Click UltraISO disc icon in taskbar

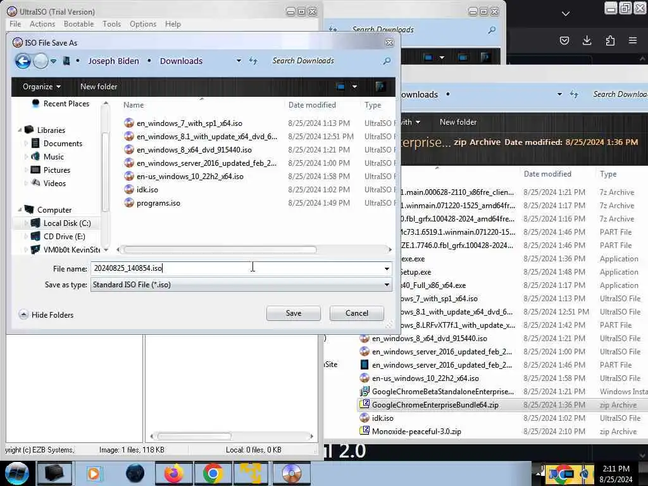click(292, 473)
